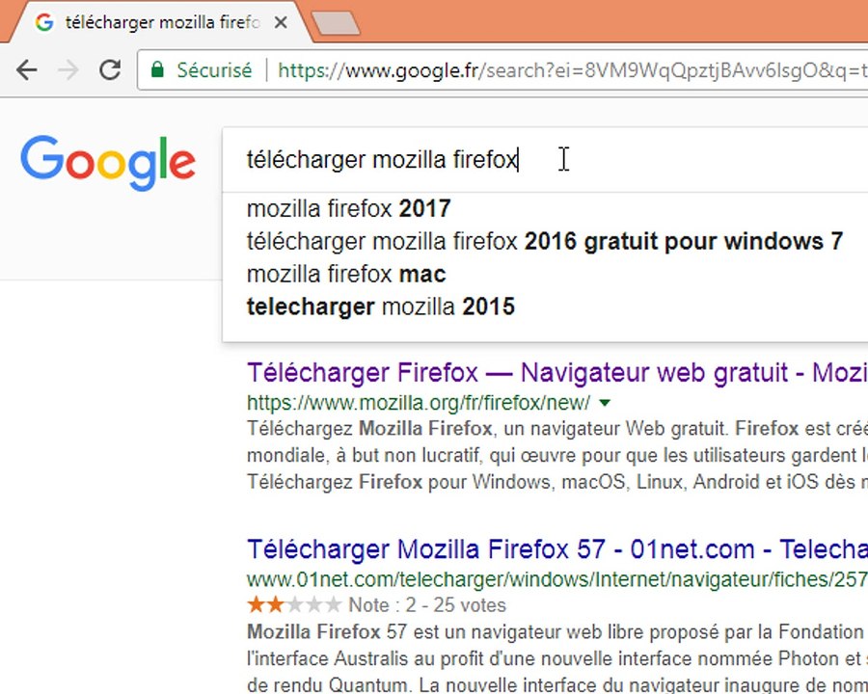Click the Google favicon in the tab
Image resolution: width=868 pixels, height=694 pixels.
(43, 23)
